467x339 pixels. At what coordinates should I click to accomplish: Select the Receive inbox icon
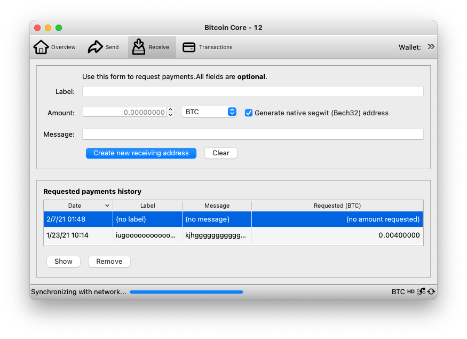tap(138, 47)
